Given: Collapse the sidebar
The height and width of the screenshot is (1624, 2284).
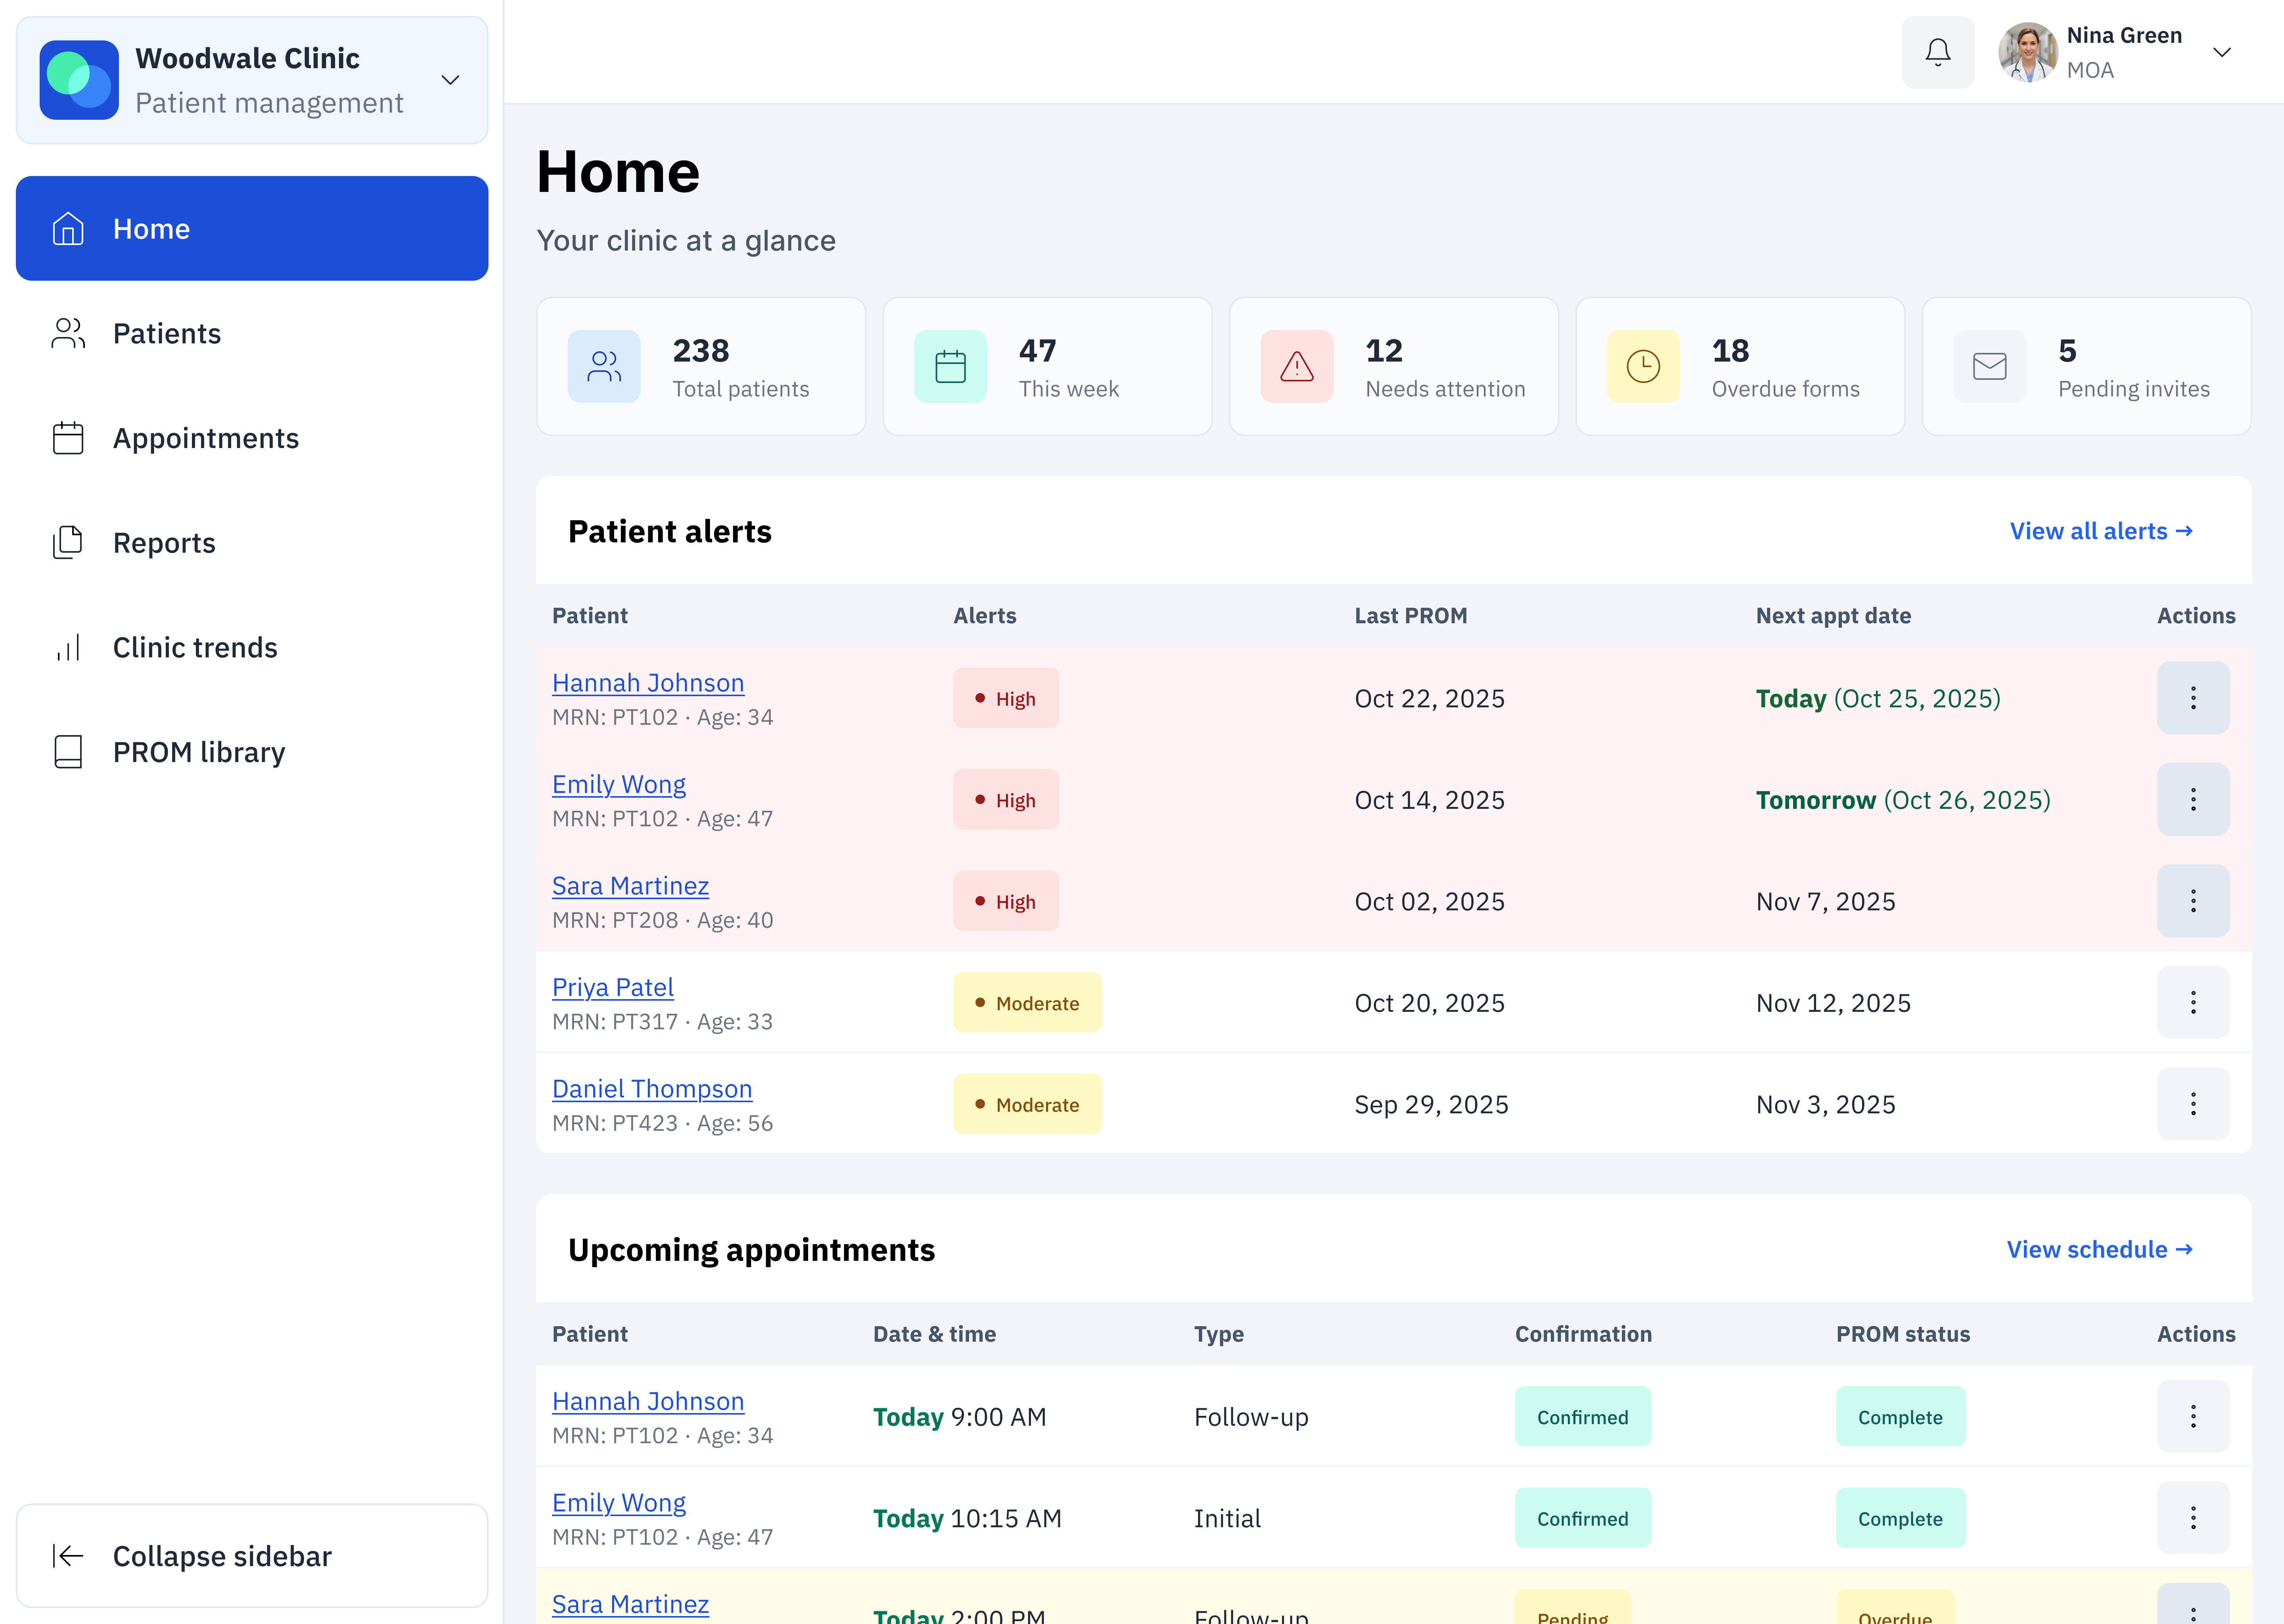Looking at the screenshot, I should click(222, 1556).
